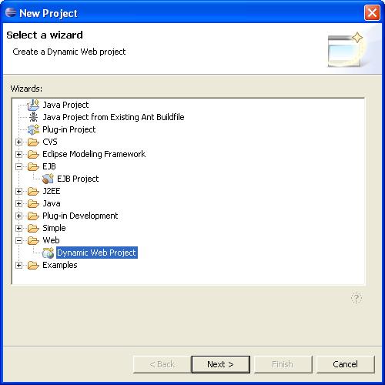Click the Examples folder icon
The width and height of the screenshot is (385, 385).
pos(33,265)
